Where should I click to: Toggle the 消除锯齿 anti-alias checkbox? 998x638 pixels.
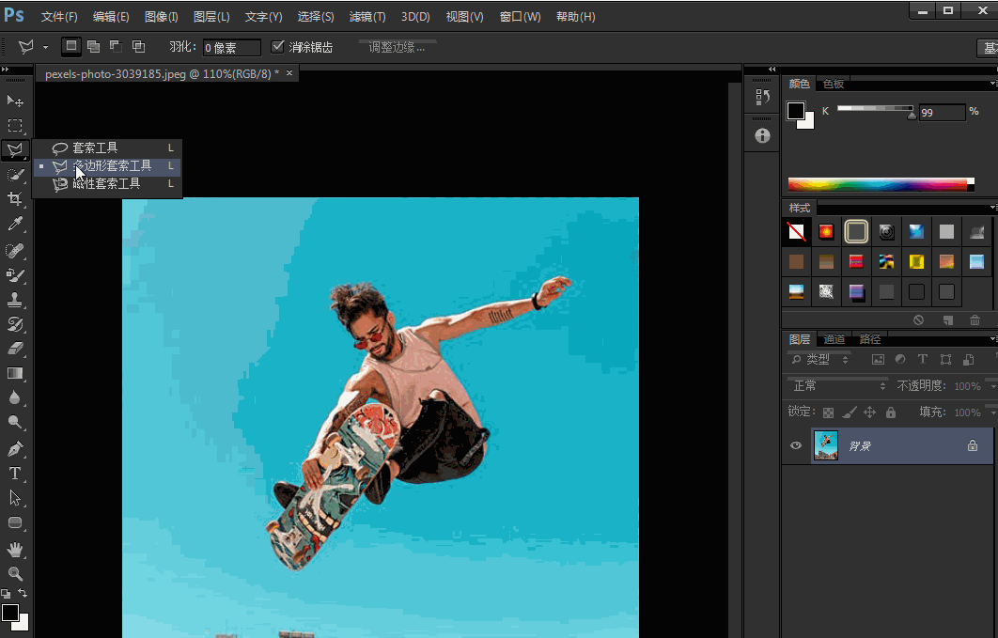point(277,47)
